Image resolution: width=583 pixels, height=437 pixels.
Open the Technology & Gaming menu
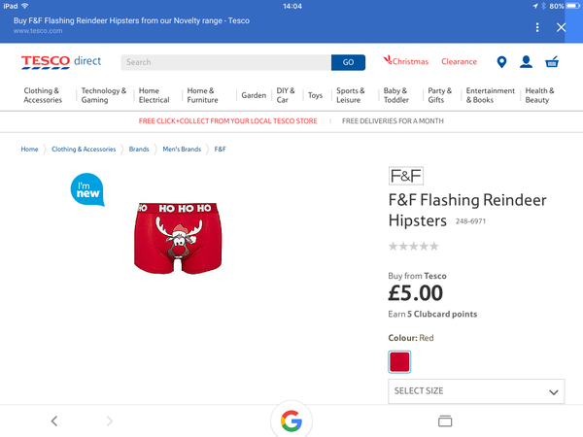click(103, 95)
